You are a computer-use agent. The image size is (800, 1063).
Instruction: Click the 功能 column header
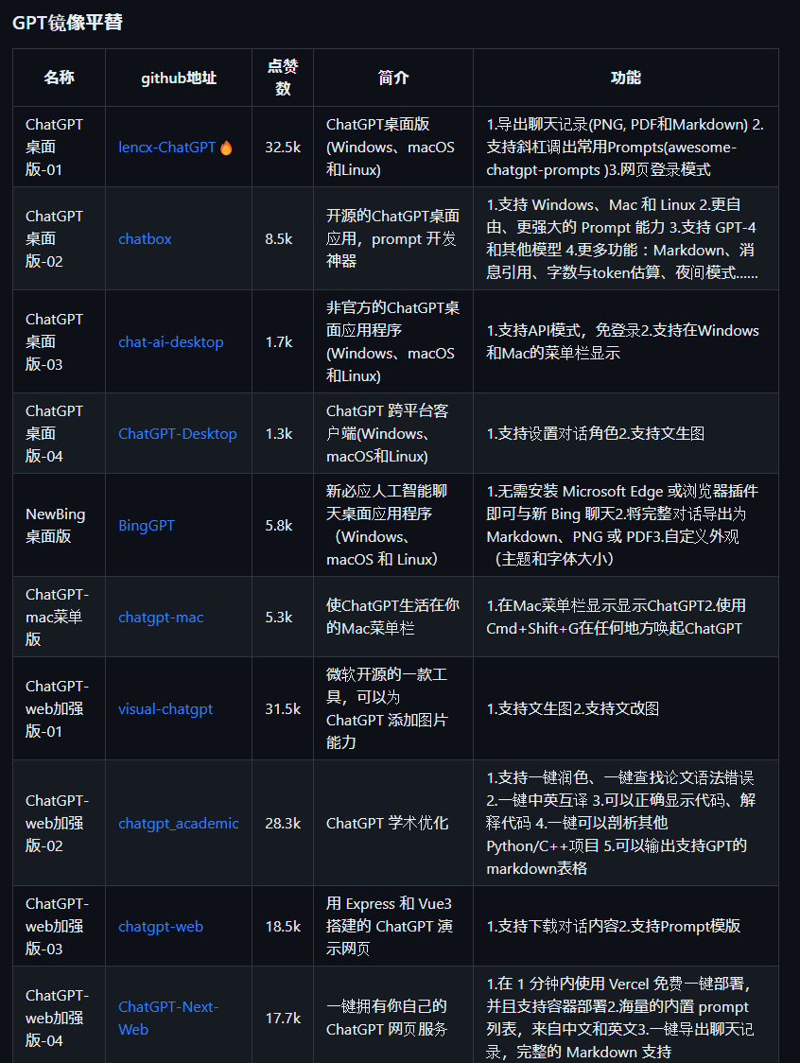[625, 78]
